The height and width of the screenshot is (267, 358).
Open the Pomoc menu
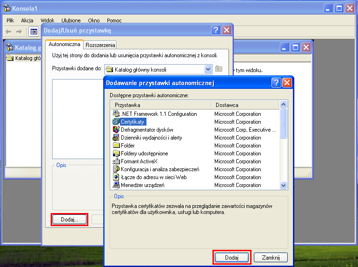coord(114,20)
